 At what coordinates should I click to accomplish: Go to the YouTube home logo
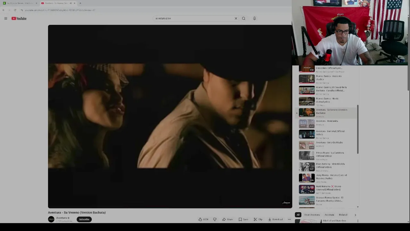pyautogui.click(x=19, y=19)
